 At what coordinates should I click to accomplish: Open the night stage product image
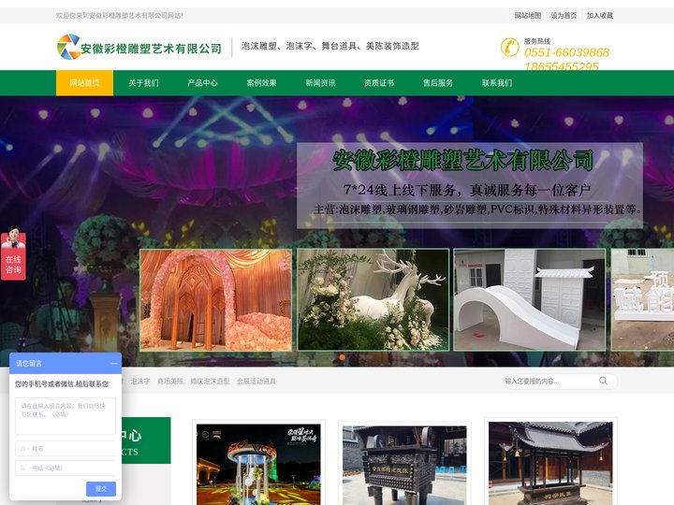click(x=258, y=465)
